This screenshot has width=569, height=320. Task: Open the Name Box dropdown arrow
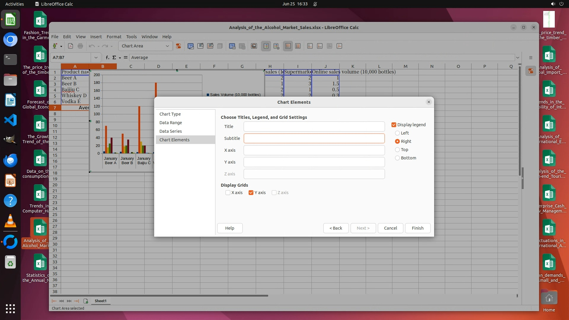pyautogui.click(x=96, y=57)
